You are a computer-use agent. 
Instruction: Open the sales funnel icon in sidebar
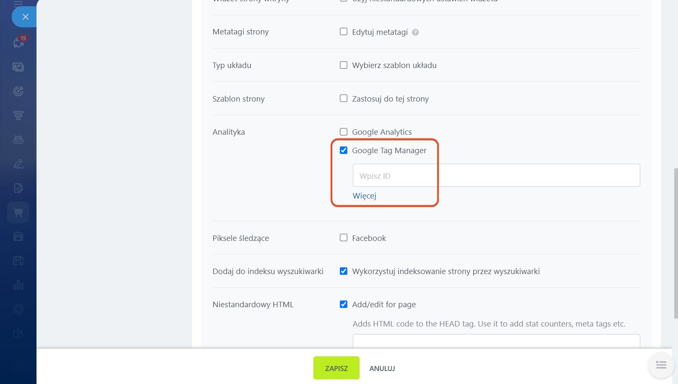18,115
